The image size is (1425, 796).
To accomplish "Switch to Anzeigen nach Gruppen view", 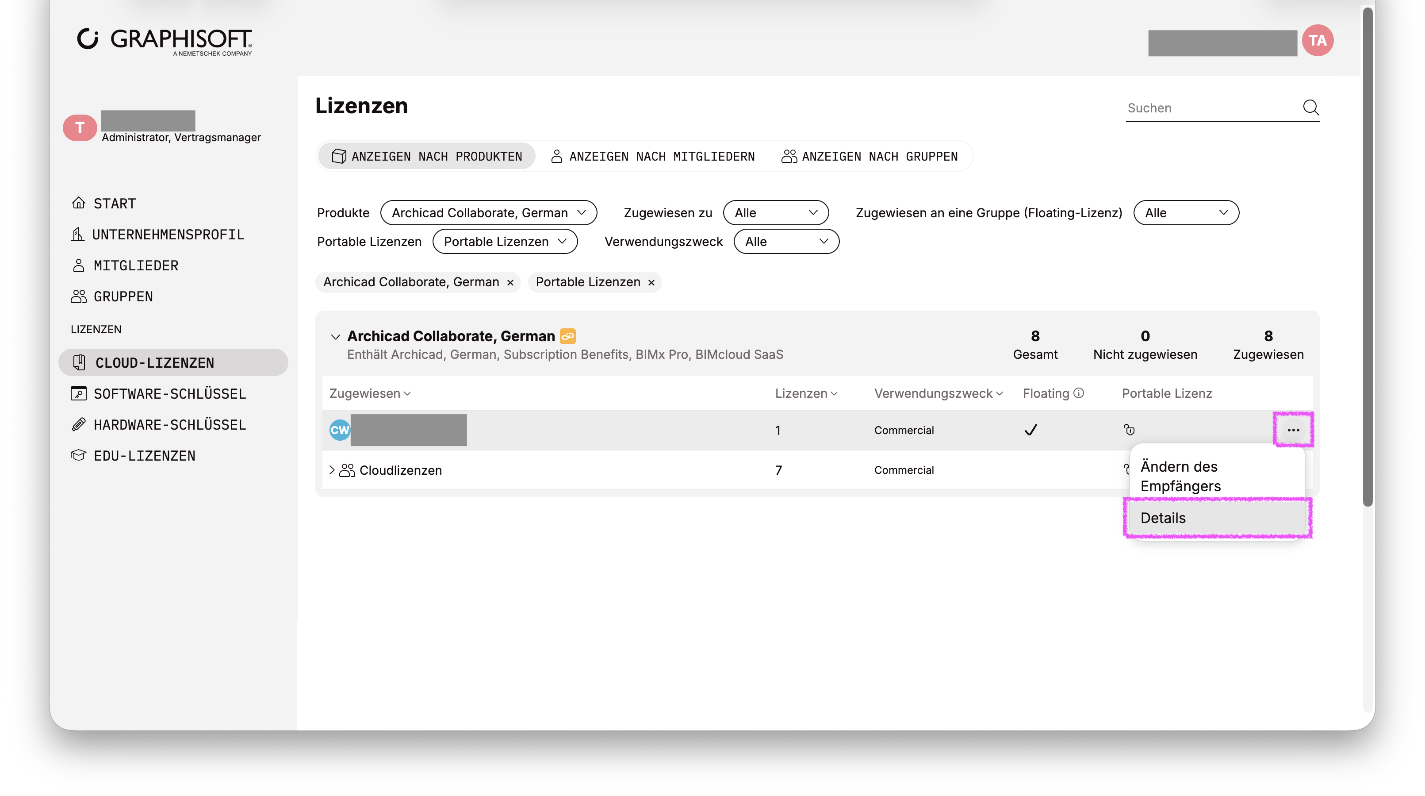I will pos(869,156).
